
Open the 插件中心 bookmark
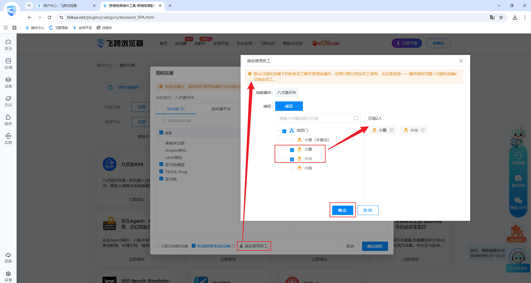[35, 28]
